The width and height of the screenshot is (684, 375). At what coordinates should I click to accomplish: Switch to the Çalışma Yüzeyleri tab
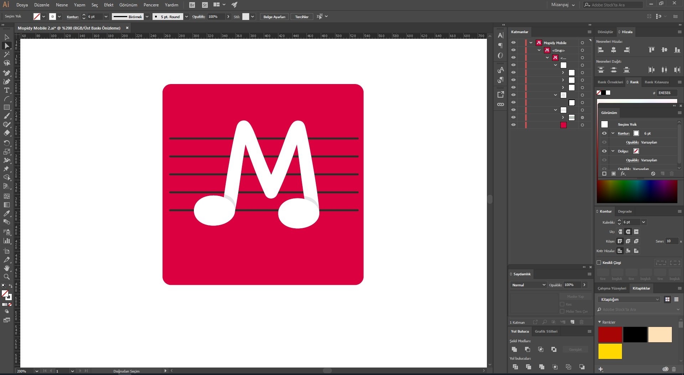(612, 288)
